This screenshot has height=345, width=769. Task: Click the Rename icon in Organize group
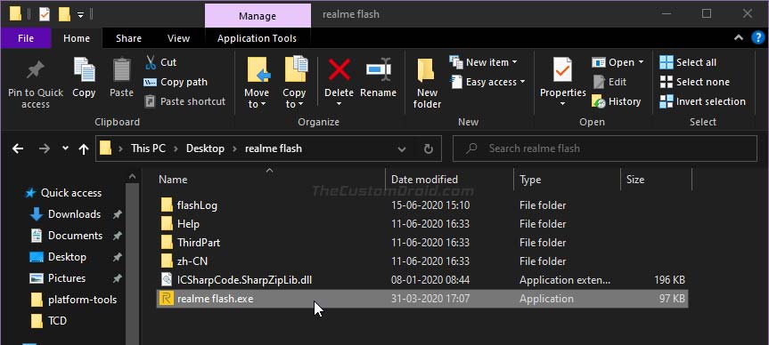(x=378, y=69)
